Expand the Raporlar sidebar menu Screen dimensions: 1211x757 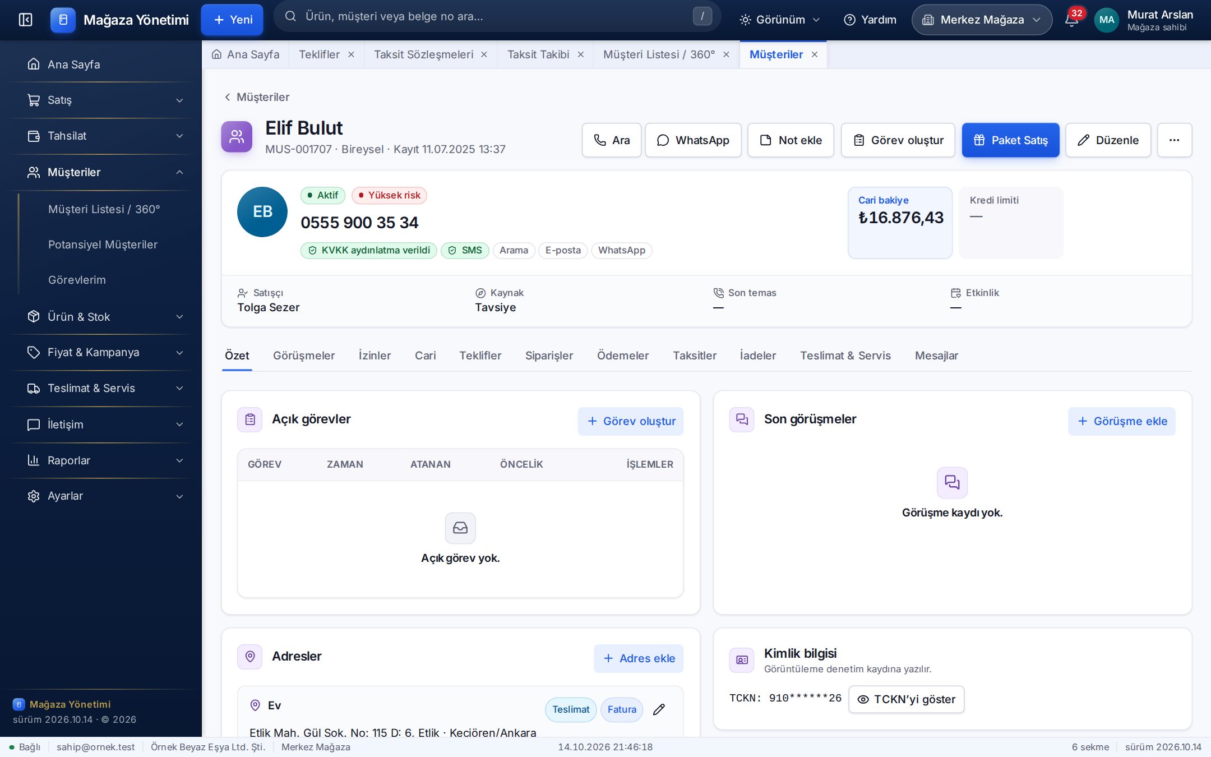coord(105,460)
